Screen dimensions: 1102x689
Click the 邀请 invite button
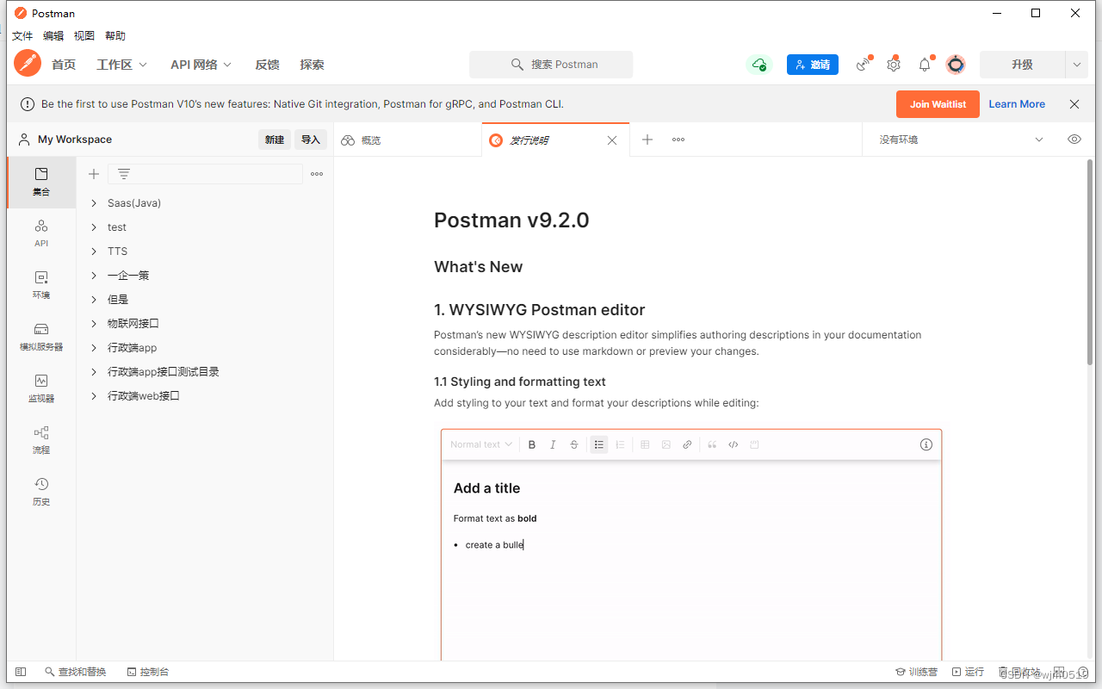pyautogui.click(x=813, y=65)
